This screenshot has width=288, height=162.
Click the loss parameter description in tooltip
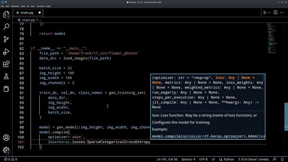204,115
